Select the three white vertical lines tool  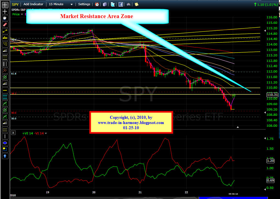click(5, 64)
